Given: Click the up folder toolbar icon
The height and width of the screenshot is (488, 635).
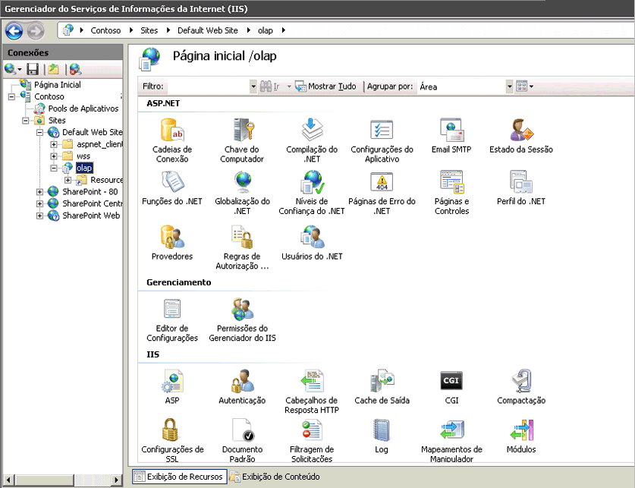Looking at the screenshot, I should point(53,69).
